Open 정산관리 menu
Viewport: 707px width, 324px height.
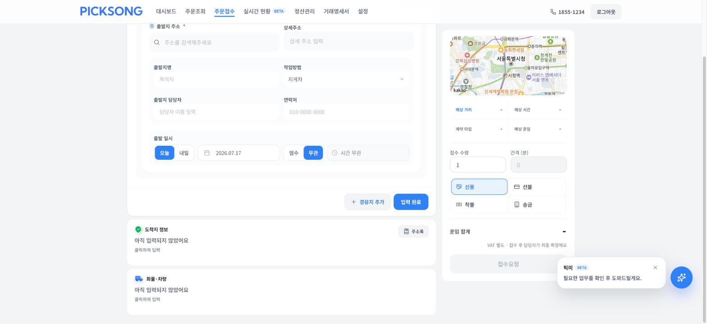coord(304,11)
